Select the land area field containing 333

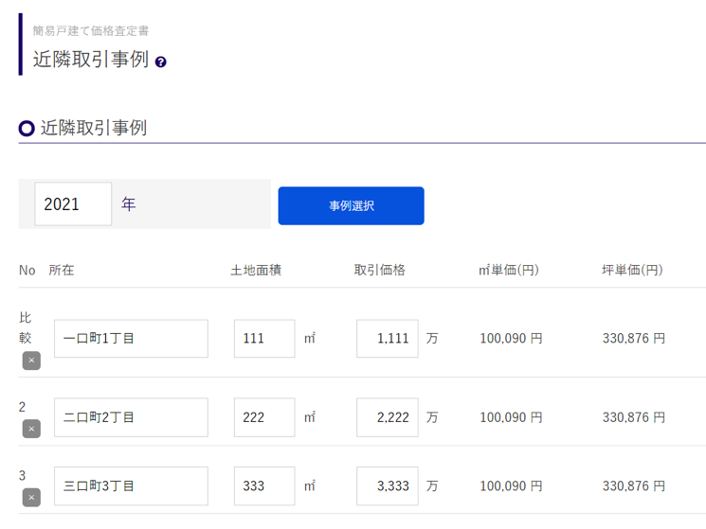coord(264,486)
